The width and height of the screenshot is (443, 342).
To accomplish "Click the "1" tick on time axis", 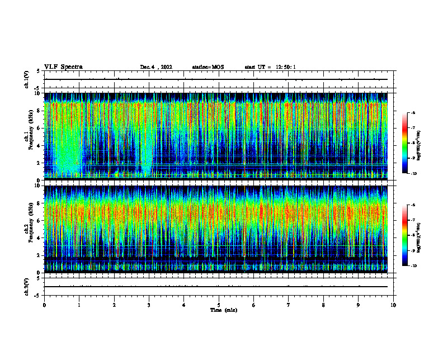I will click(x=79, y=305).
